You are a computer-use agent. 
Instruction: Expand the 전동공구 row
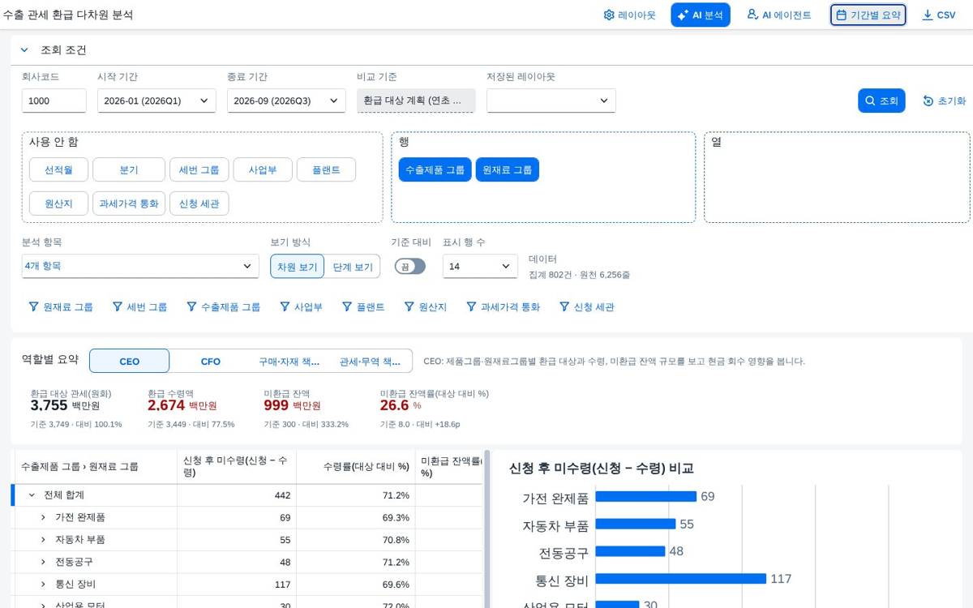pos(43,562)
